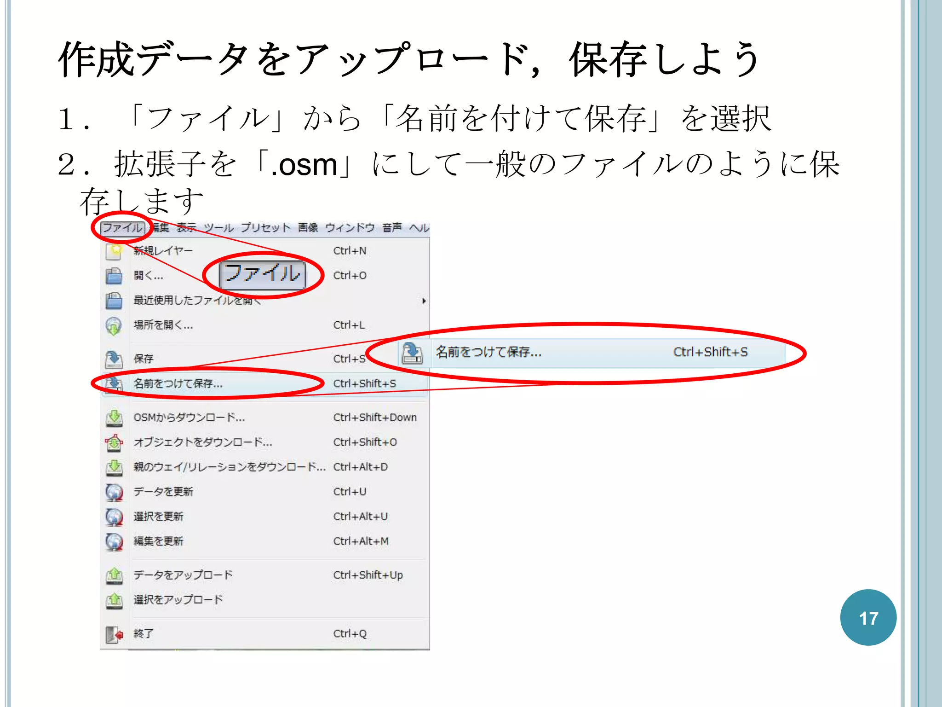Click the New Layer (新規レイヤー) icon
The height and width of the screenshot is (707, 942).
click(x=114, y=251)
